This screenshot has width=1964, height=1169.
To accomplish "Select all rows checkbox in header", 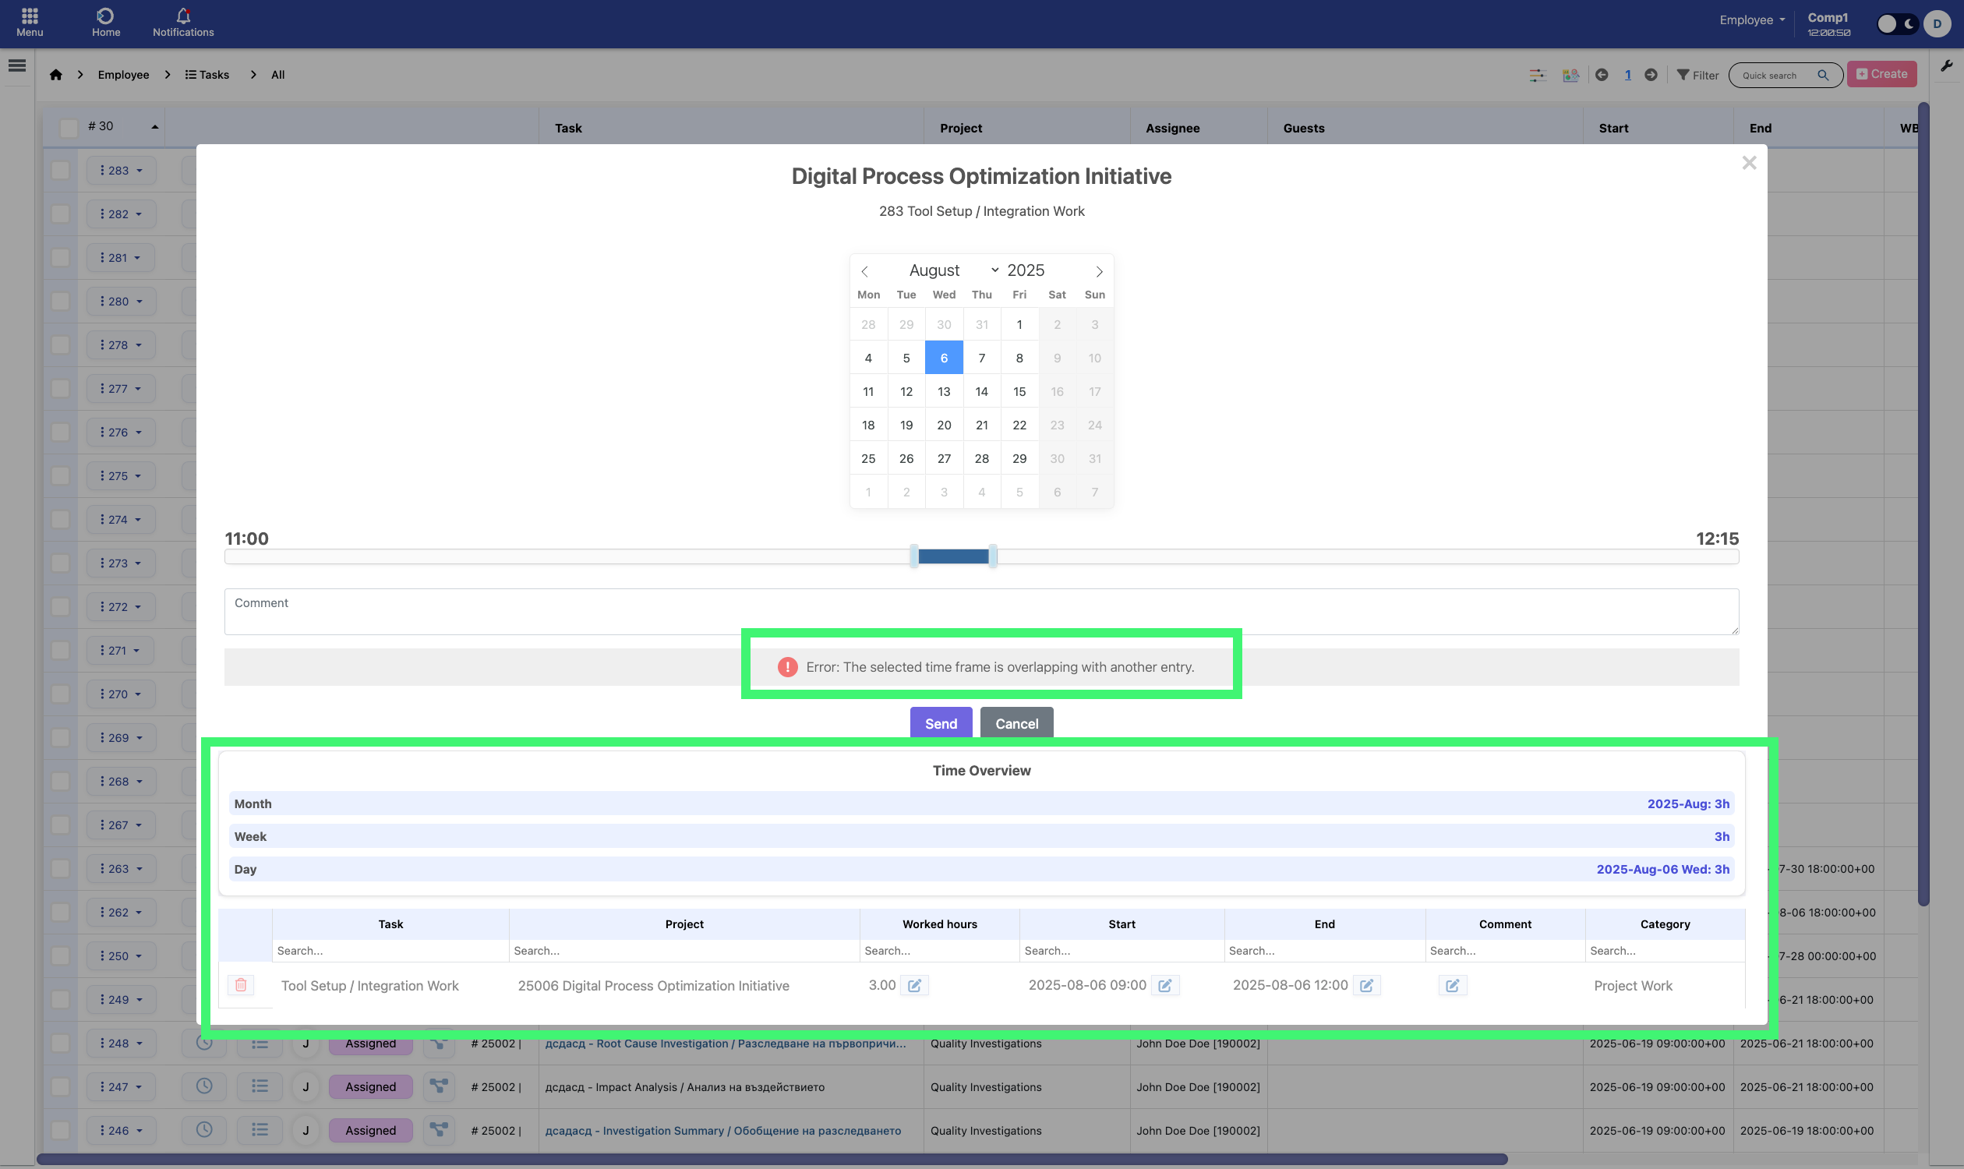I will click(x=69, y=128).
